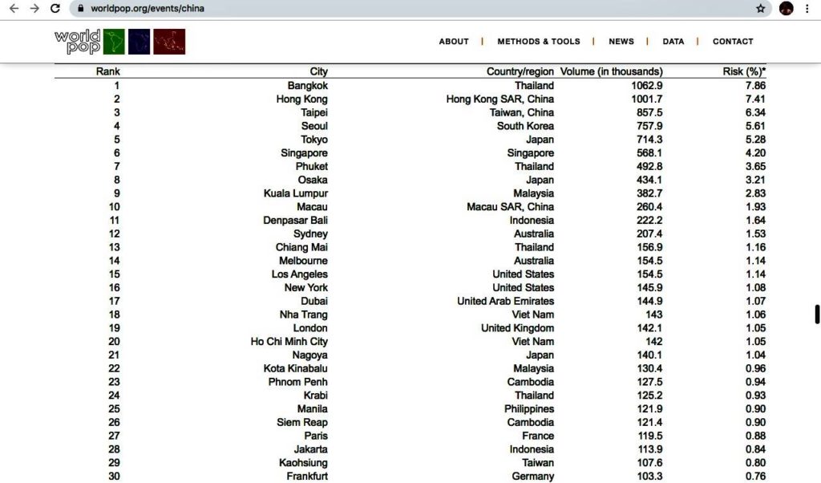Screen dimensions: 821x483
Task: Click the Ho Chi Minh City cell
Action: [x=289, y=342]
